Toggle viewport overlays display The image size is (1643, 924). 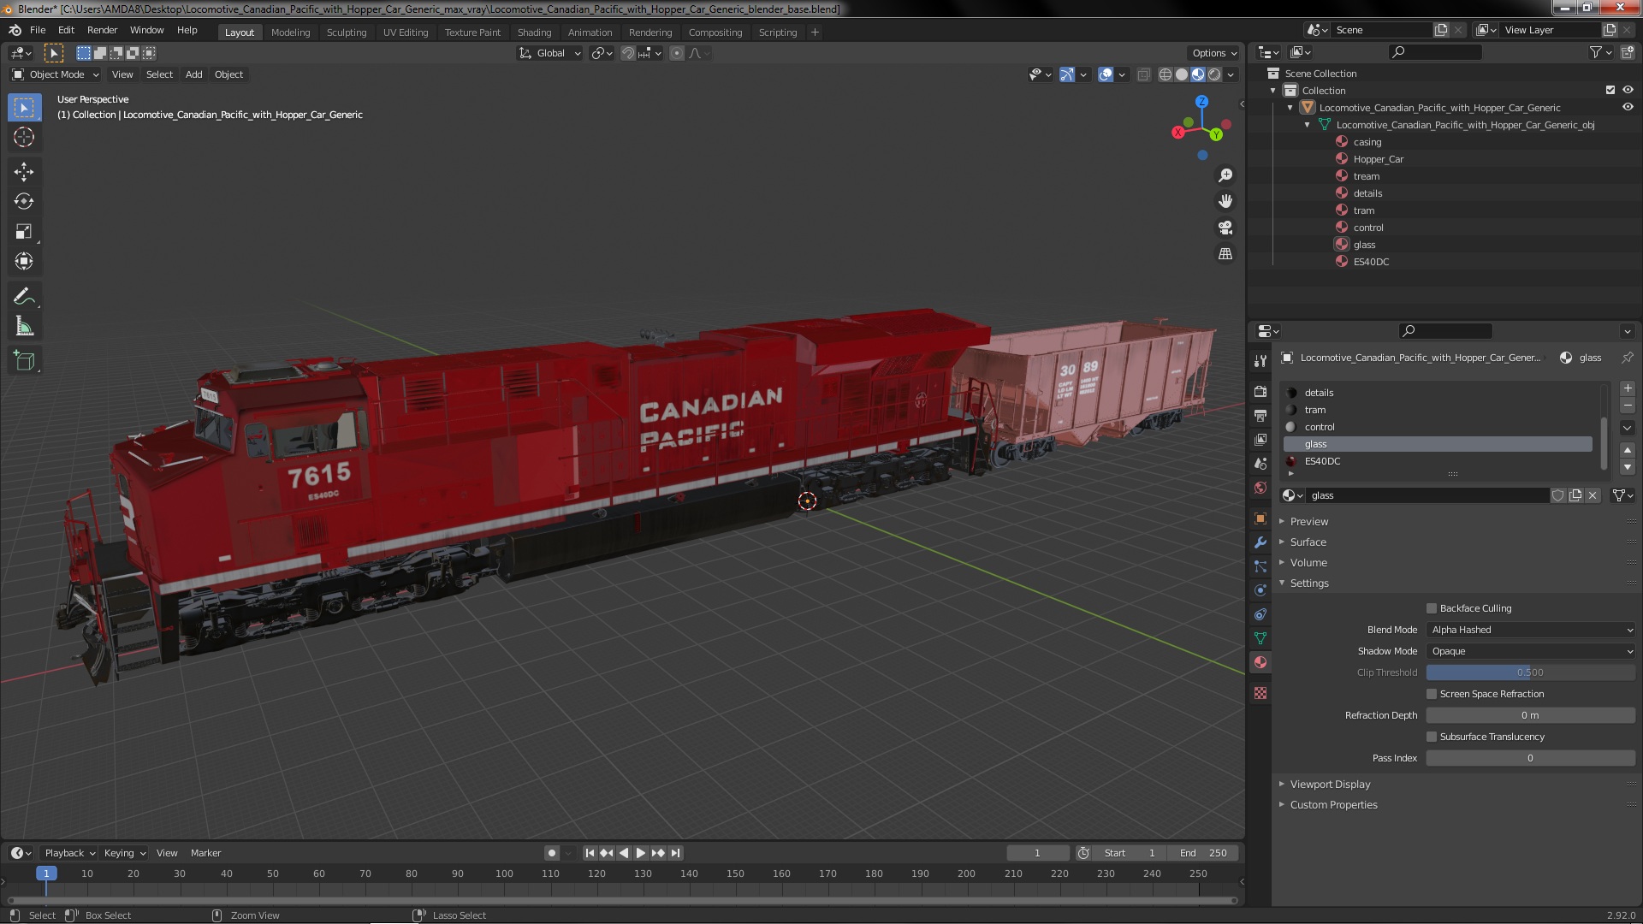tap(1106, 74)
